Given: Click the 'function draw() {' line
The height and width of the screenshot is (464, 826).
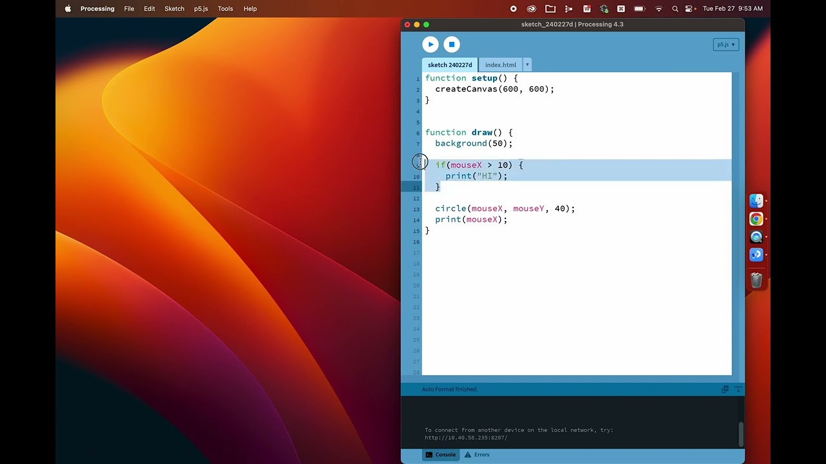Looking at the screenshot, I should 468,132.
